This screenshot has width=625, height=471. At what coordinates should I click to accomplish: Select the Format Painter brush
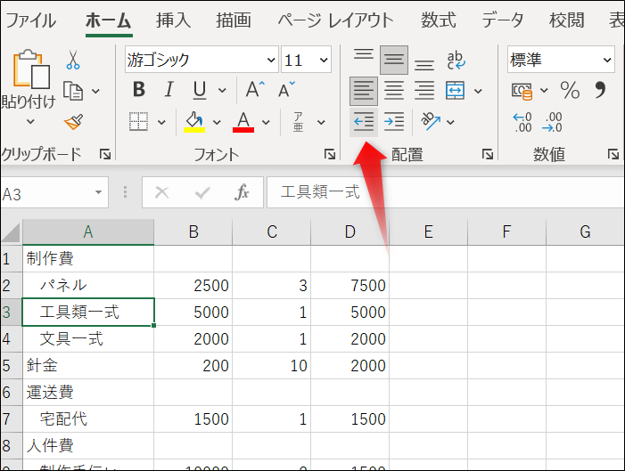pyautogui.click(x=74, y=122)
